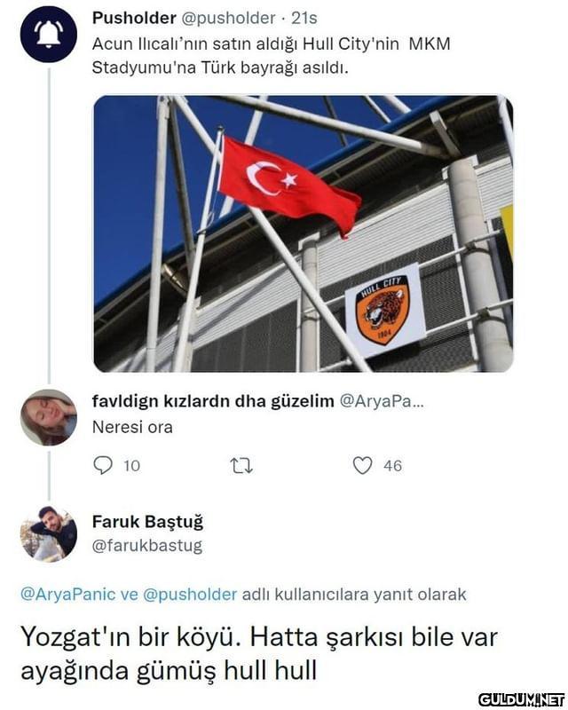Visit the truncated @AryaPa... handle
This screenshot has height=710, width=568.
click(x=382, y=401)
